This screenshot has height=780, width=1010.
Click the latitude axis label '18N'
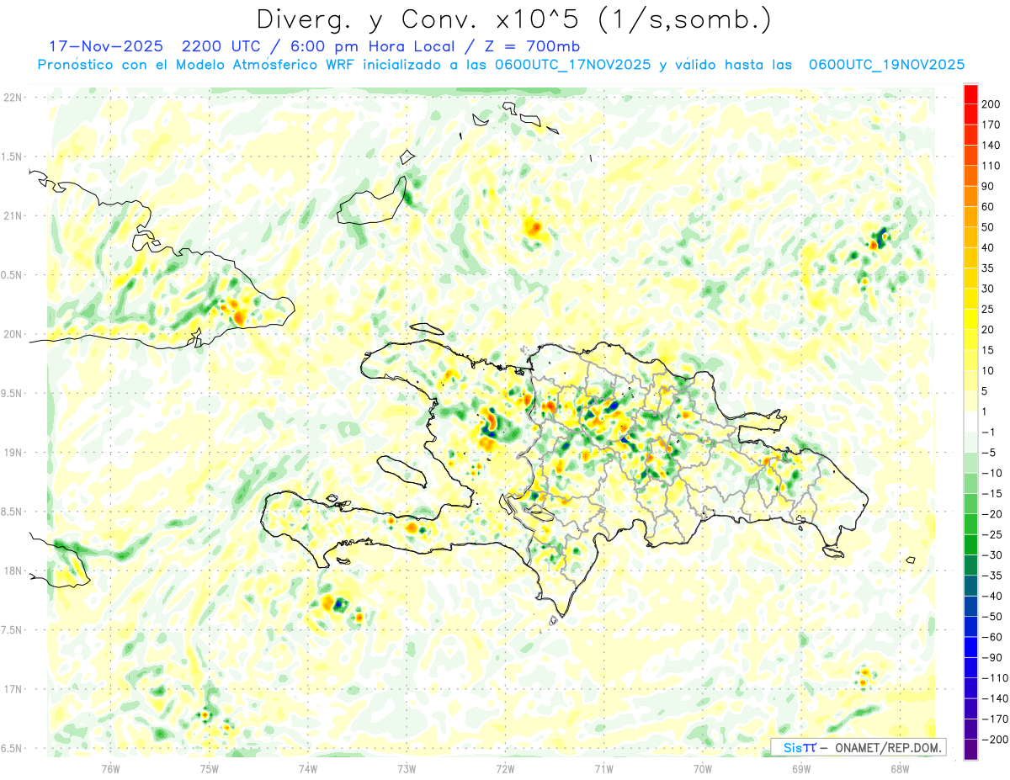pyautogui.click(x=13, y=570)
